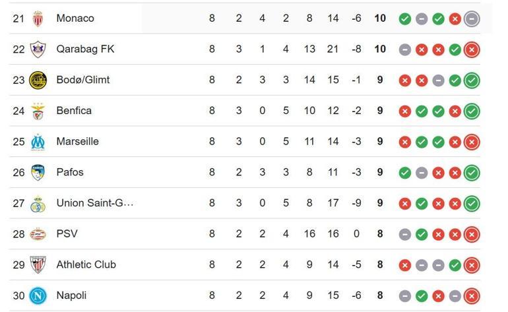The image size is (508, 312).
Task: Go to the Pafos team name
Action: [70, 172]
